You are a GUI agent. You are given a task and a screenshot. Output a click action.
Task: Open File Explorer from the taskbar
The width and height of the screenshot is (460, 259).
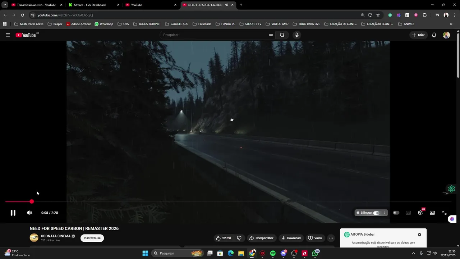241,253
